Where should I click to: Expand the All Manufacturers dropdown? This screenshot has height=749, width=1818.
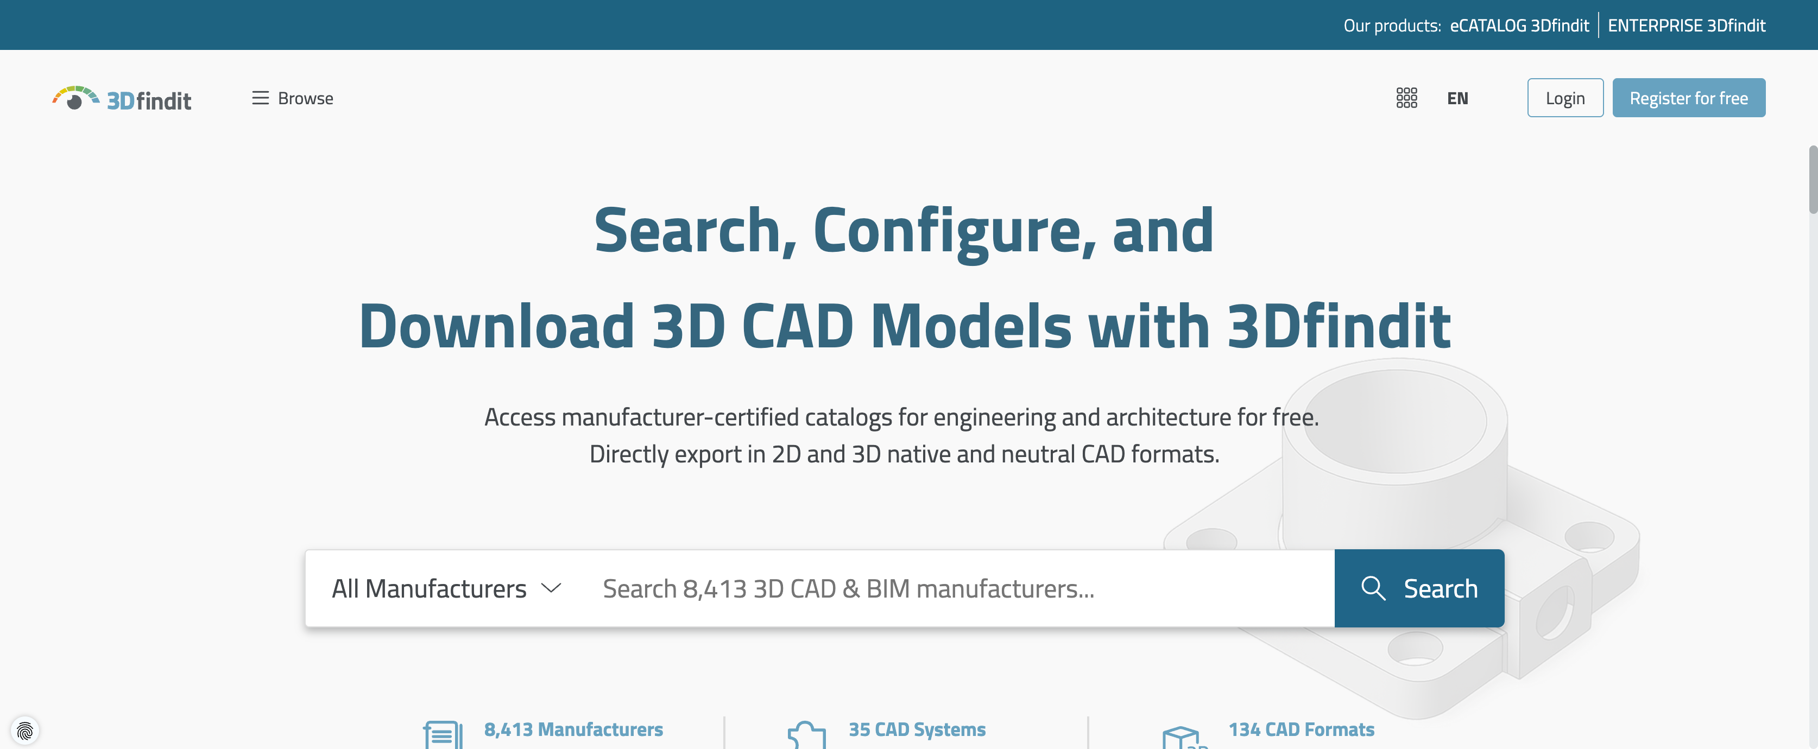click(x=447, y=588)
